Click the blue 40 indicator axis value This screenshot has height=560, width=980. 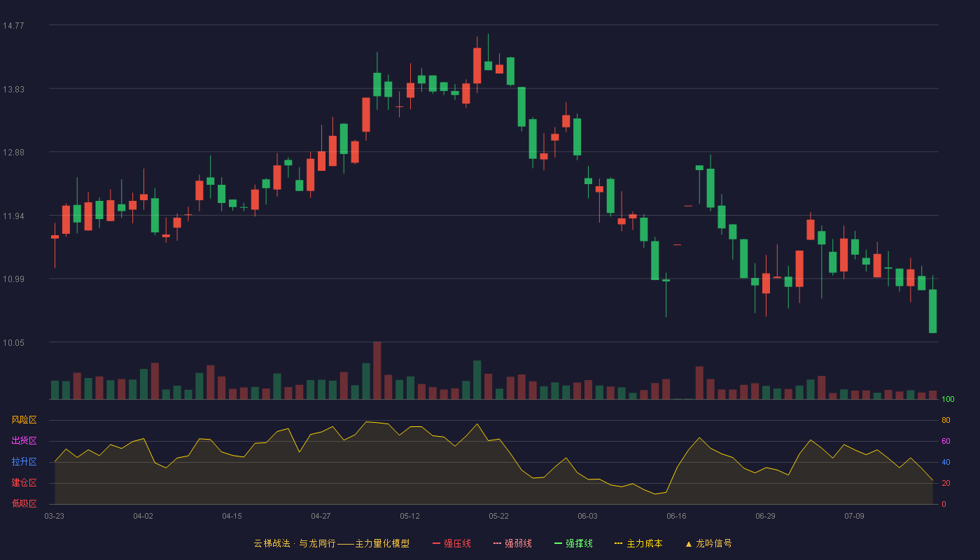[x=946, y=462]
